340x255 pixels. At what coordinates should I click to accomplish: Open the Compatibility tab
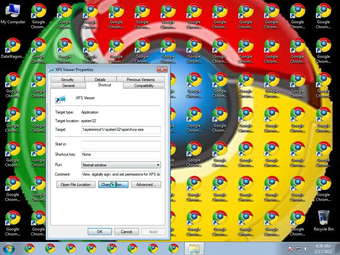coord(144,85)
